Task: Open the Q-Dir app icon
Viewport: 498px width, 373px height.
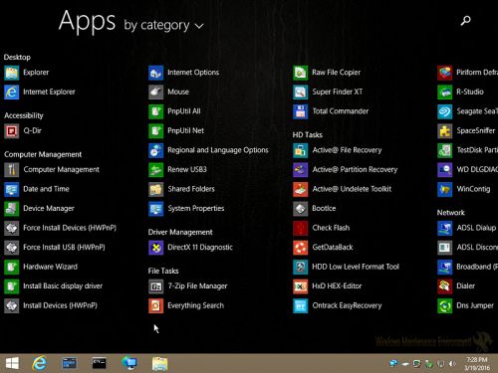Action: click(x=12, y=131)
